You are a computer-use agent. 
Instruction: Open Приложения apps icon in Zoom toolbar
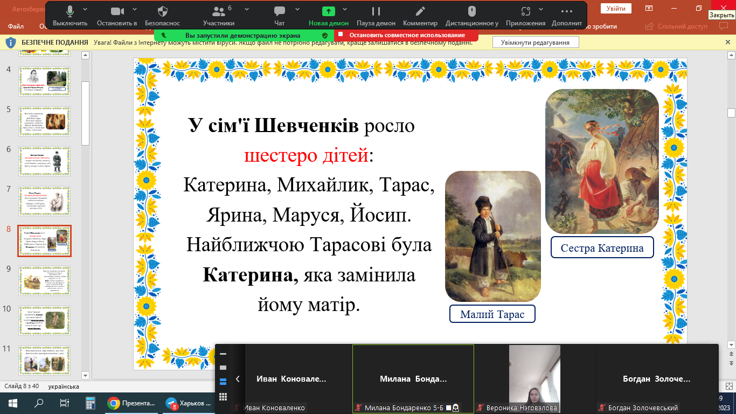[x=525, y=15]
